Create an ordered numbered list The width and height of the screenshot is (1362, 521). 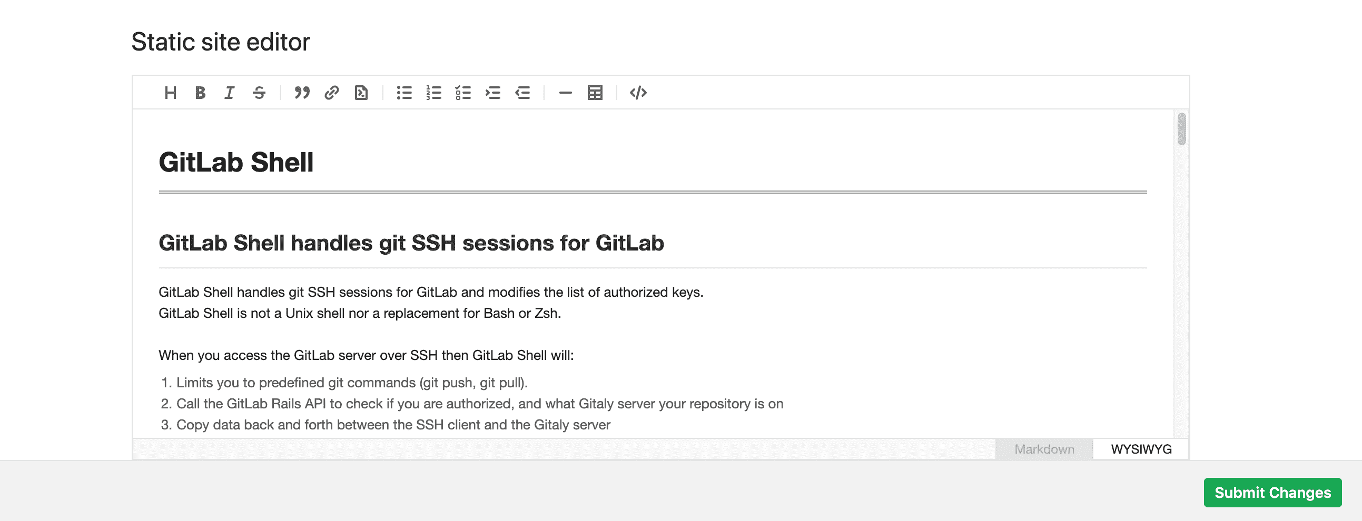click(433, 93)
